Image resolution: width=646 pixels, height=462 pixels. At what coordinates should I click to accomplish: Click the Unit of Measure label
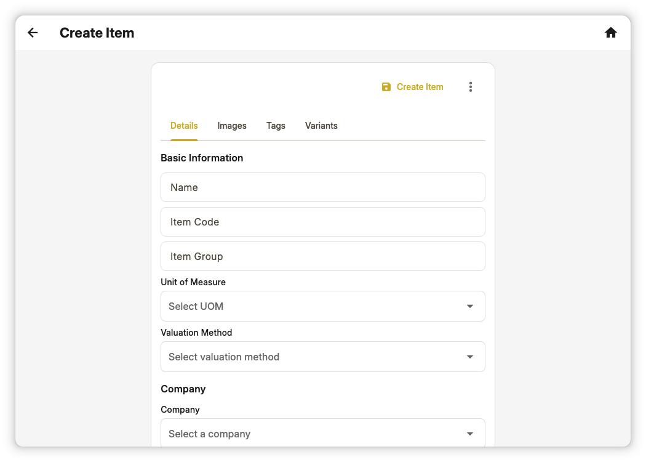pyautogui.click(x=193, y=282)
